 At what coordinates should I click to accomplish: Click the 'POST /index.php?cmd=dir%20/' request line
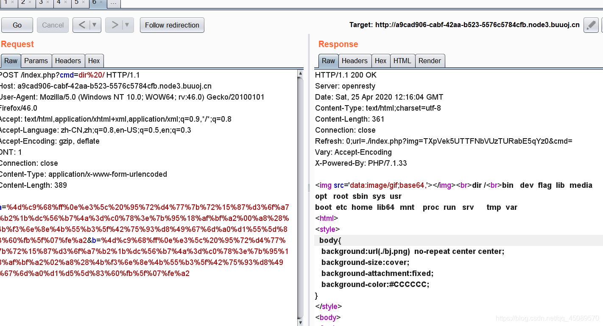tap(70, 75)
